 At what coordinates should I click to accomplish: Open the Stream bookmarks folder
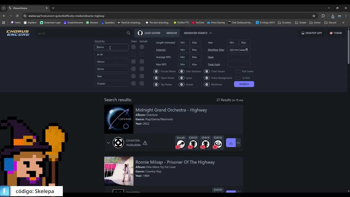301,22
